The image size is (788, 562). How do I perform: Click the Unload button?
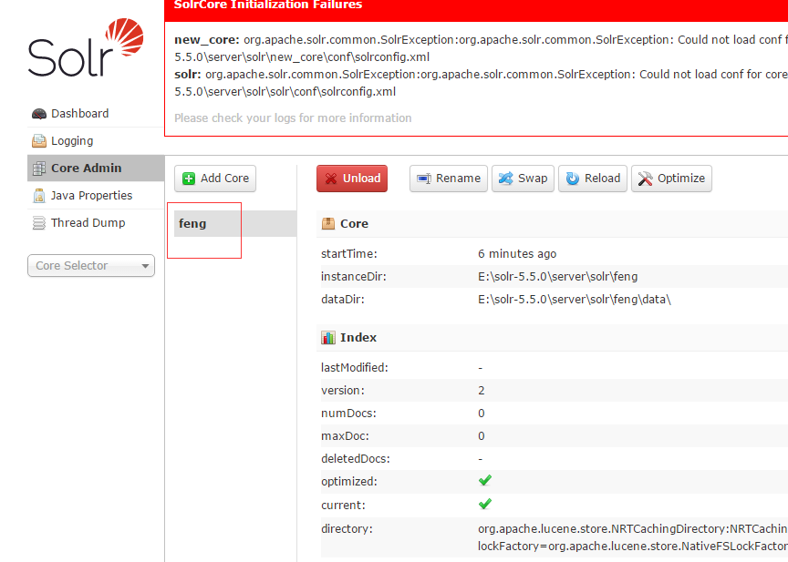(352, 179)
